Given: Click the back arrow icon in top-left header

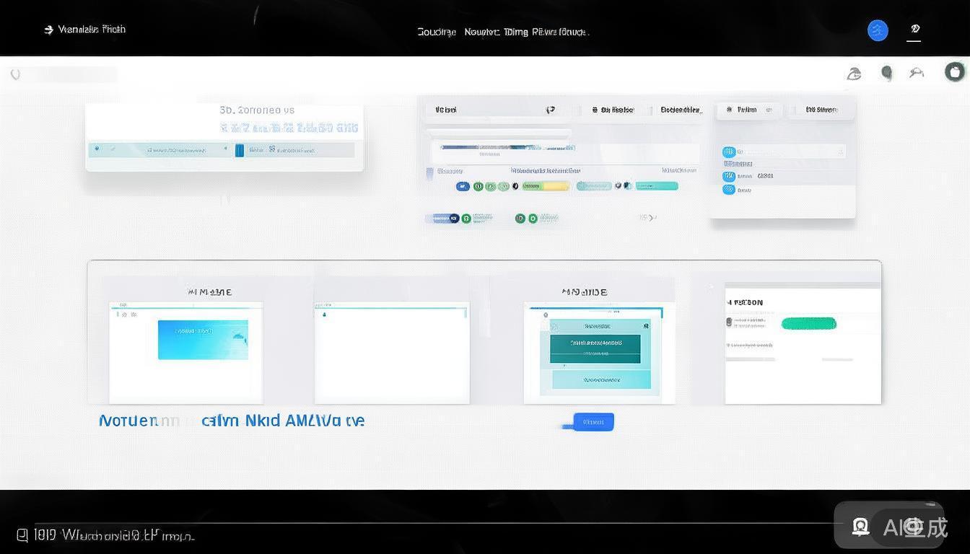Looking at the screenshot, I should [x=48, y=30].
